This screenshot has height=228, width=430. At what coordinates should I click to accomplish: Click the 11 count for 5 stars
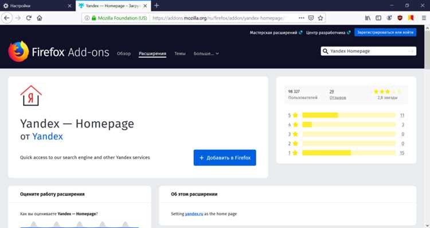click(402, 115)
